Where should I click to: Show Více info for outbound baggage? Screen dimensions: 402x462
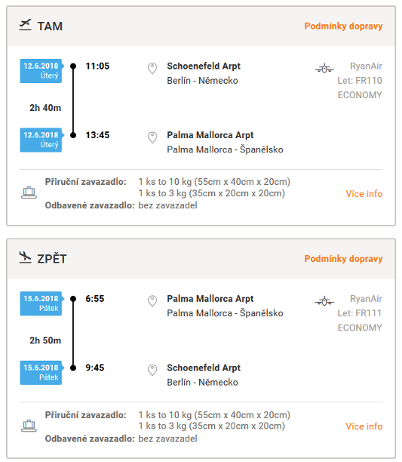click(x=364, y=193)
